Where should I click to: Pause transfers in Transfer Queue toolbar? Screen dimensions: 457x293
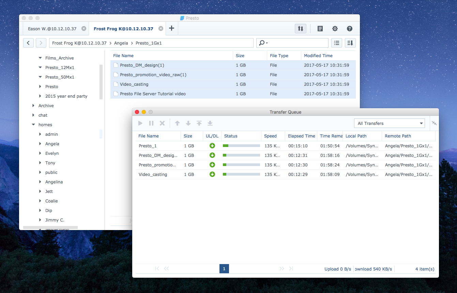point(151,123)
